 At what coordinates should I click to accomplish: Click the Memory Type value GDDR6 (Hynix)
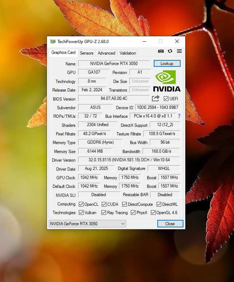point(100,142)
